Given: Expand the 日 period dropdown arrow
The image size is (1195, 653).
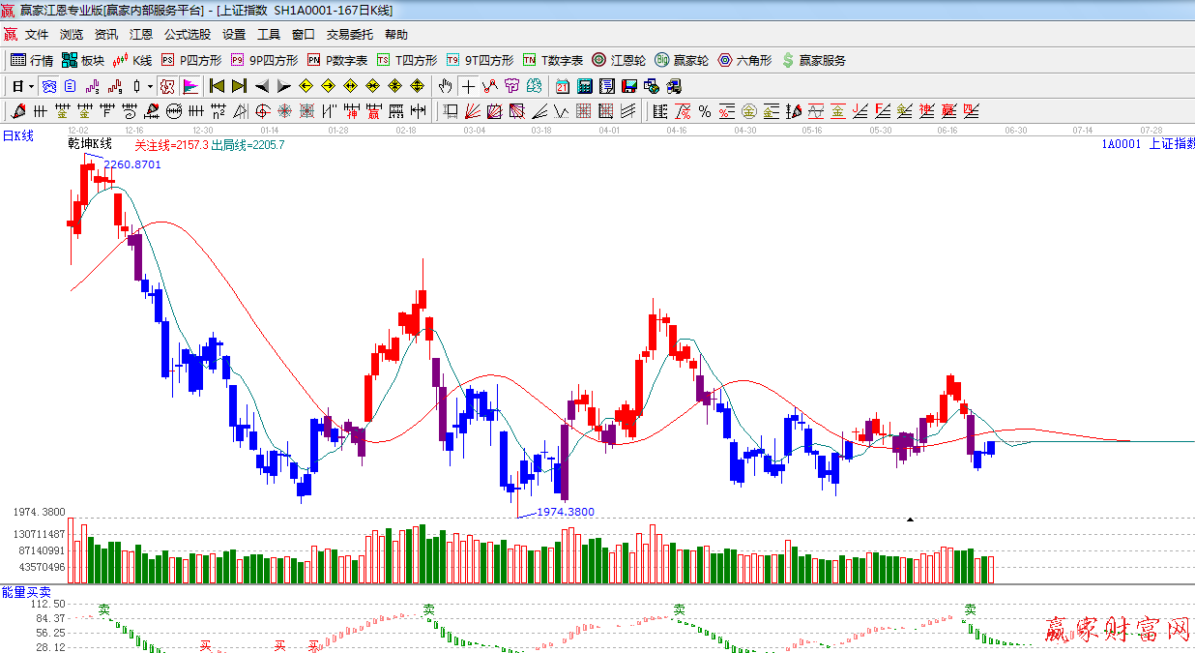Looking at the screenshot, I should pyautogui.click(x=31, y=86).
